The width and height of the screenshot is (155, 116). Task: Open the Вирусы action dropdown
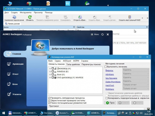pyautogui.click(x=136, y=70)
